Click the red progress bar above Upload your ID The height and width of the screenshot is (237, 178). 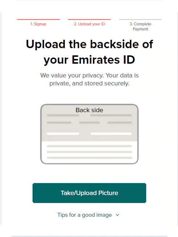(89, 20)
